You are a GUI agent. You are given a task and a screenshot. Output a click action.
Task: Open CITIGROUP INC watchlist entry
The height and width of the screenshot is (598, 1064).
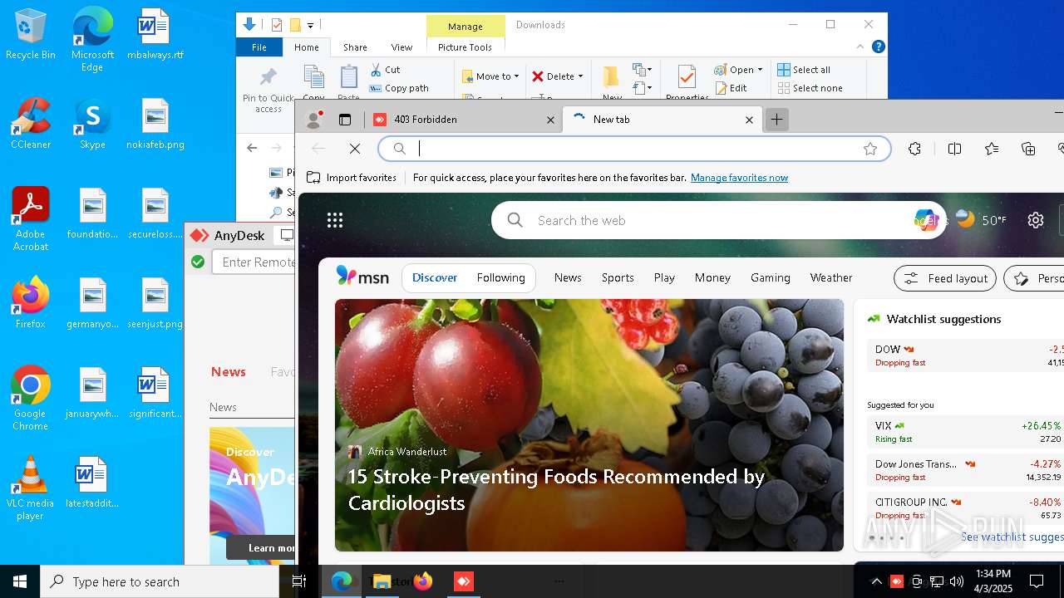965,508
